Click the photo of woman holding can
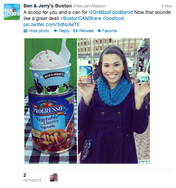The image size is (176, 188). [114, 101]
